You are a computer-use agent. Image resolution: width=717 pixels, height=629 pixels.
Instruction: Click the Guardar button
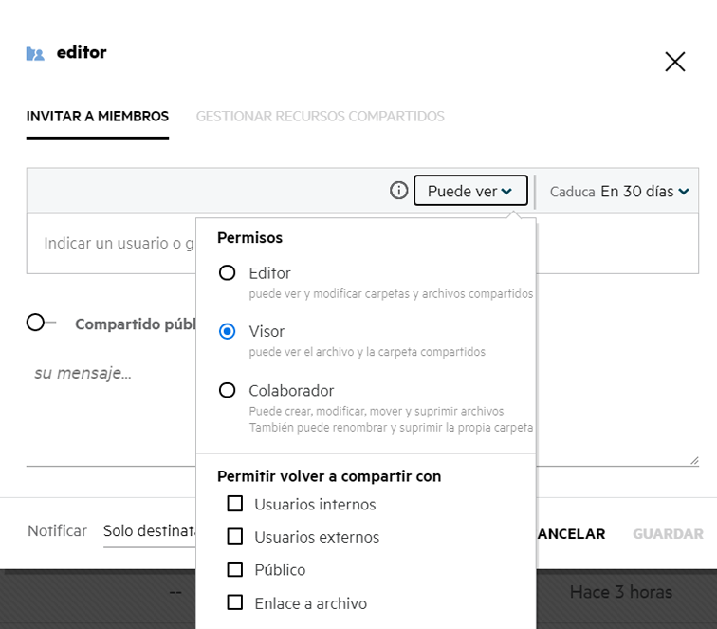[668, 534]
